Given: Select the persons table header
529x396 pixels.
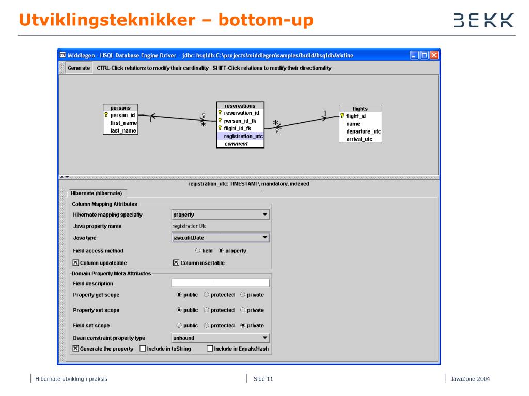Looking at the screenshot, I should (120, 108).
